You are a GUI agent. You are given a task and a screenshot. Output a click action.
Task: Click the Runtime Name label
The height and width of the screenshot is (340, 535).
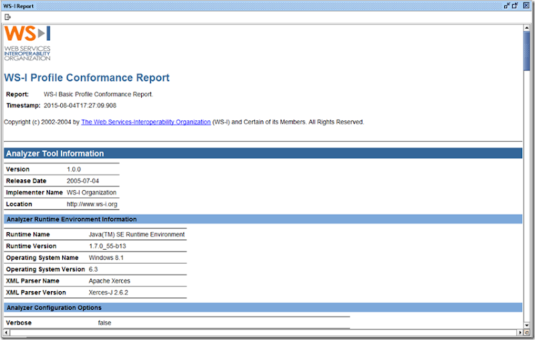(x=28, y=234)
